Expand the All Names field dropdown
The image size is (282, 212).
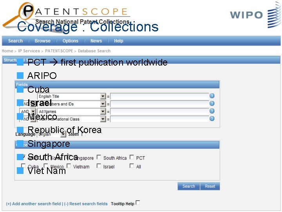103,111
